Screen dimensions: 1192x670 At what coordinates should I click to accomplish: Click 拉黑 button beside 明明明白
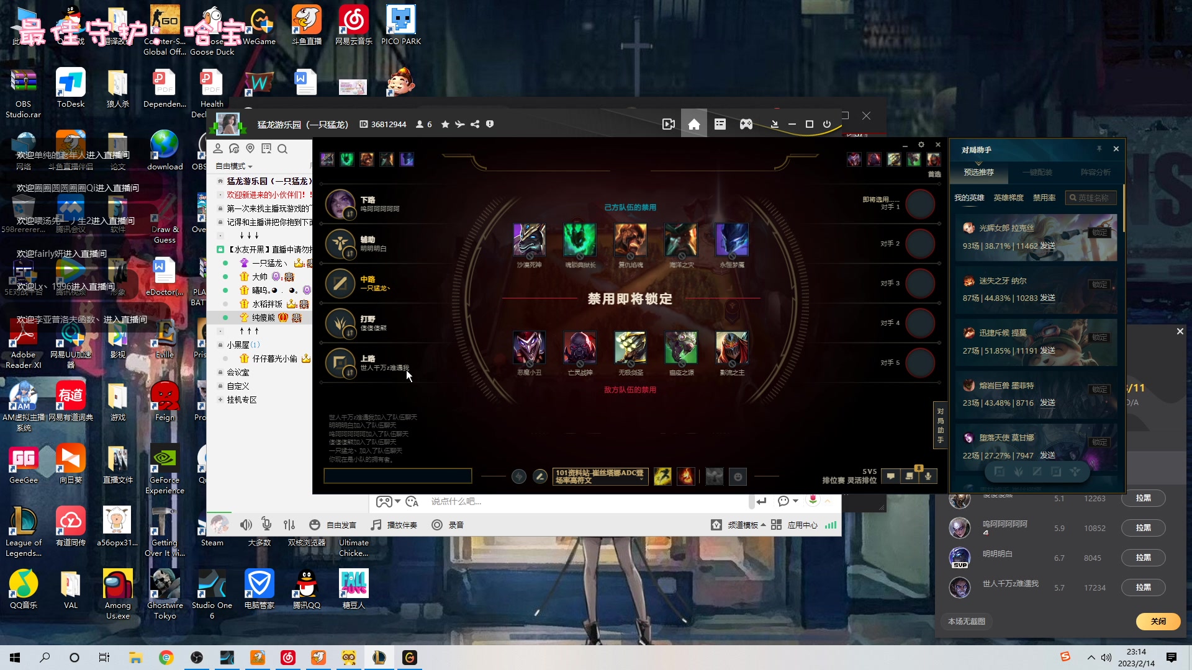coord(1143,558)
